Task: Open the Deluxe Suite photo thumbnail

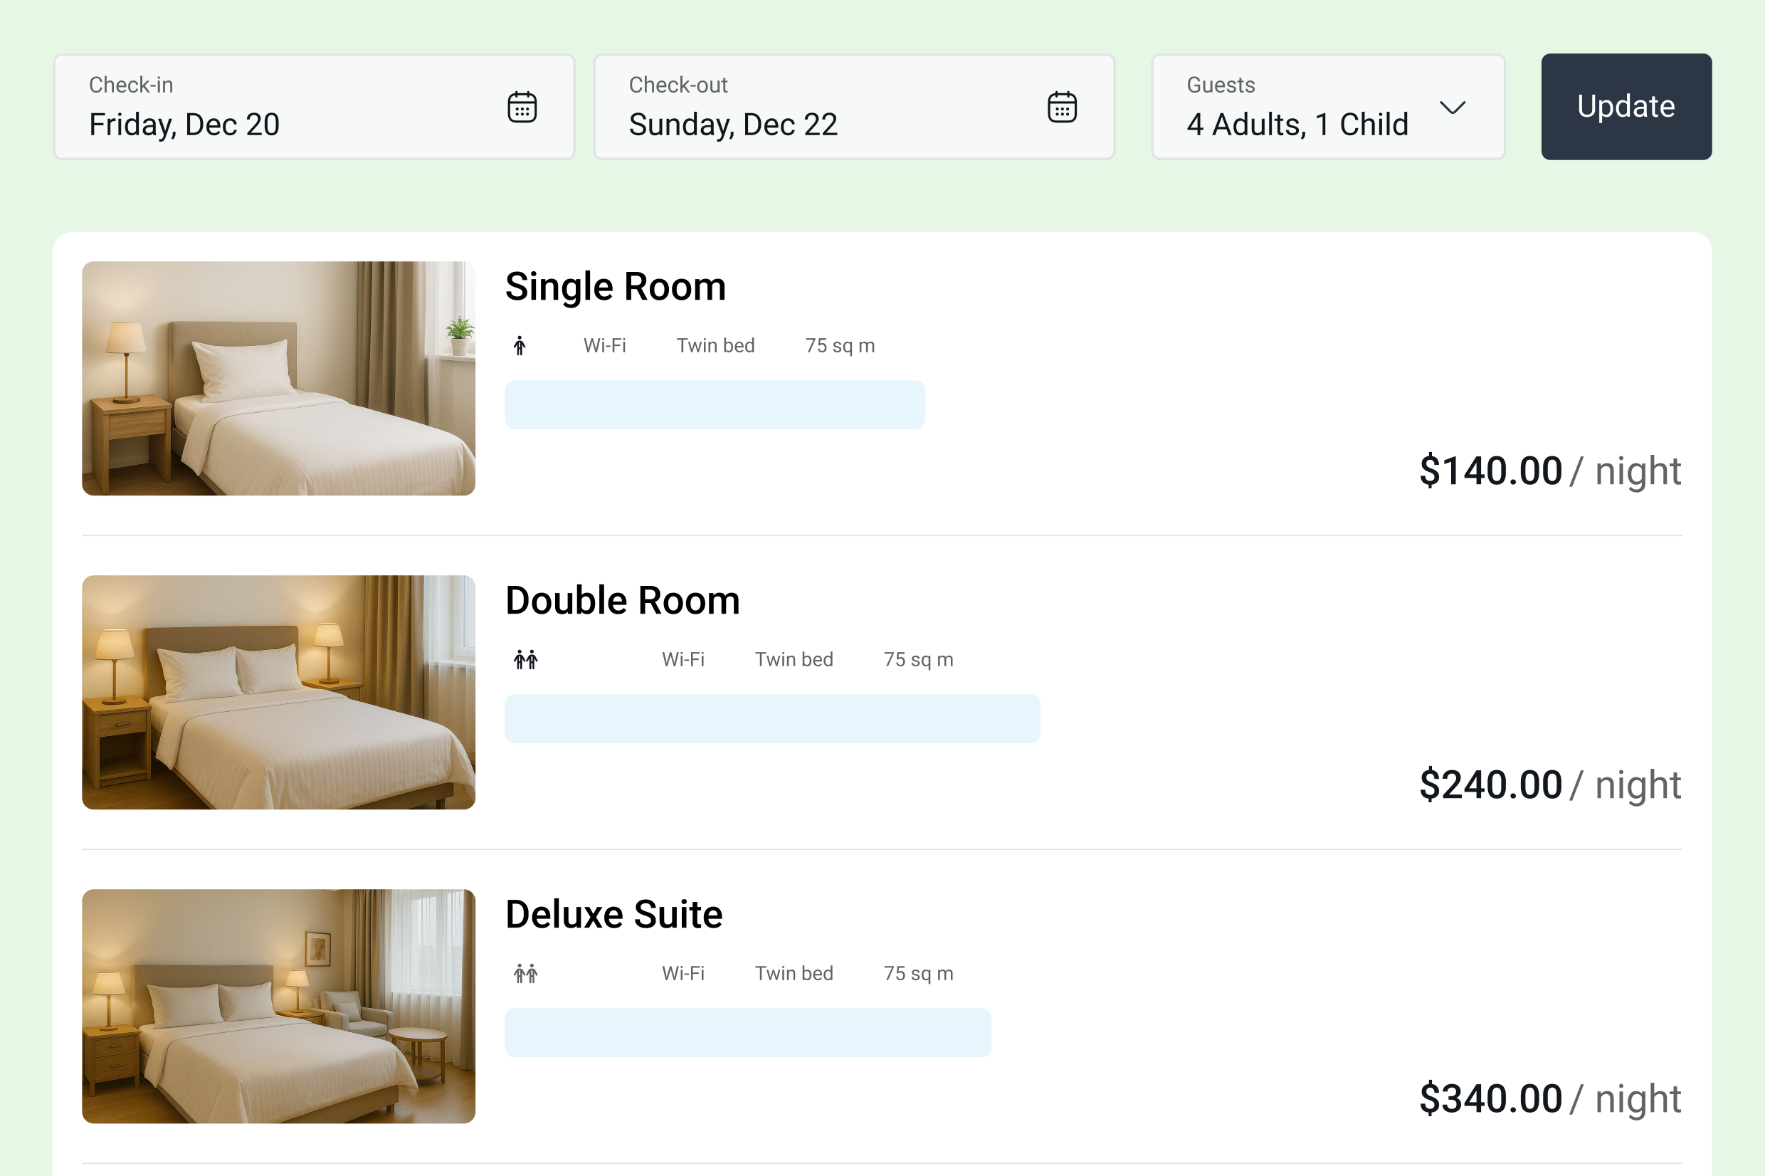Action: 278,1006
